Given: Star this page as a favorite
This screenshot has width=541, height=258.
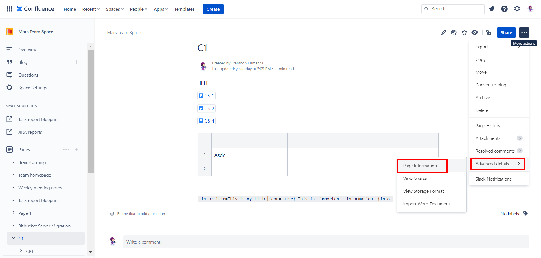Looking at the screenshot, I should click(x=464, y=32).
